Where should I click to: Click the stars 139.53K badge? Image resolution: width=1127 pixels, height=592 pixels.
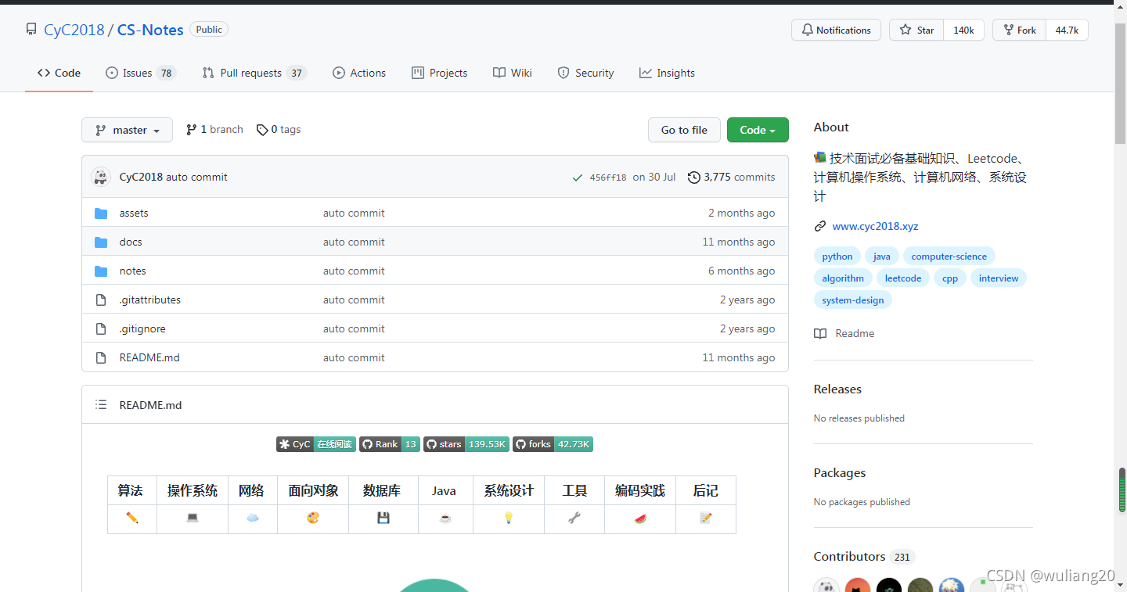coord(466,444)
